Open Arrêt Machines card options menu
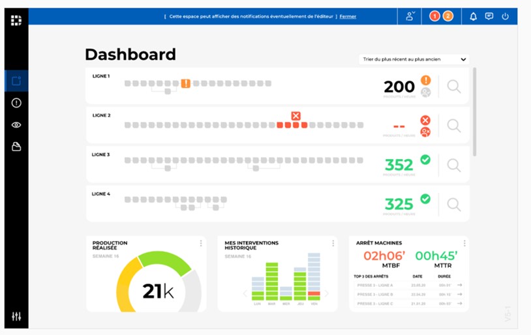 click(464, 243)
